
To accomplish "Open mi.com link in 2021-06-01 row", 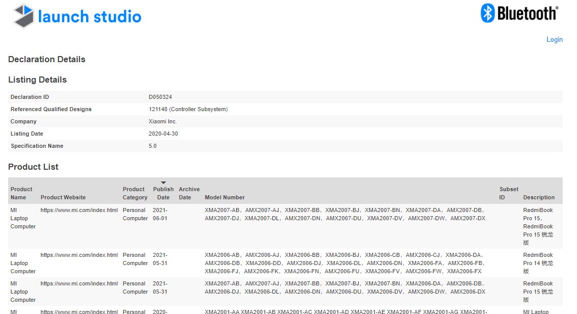I will pos(79,210).
